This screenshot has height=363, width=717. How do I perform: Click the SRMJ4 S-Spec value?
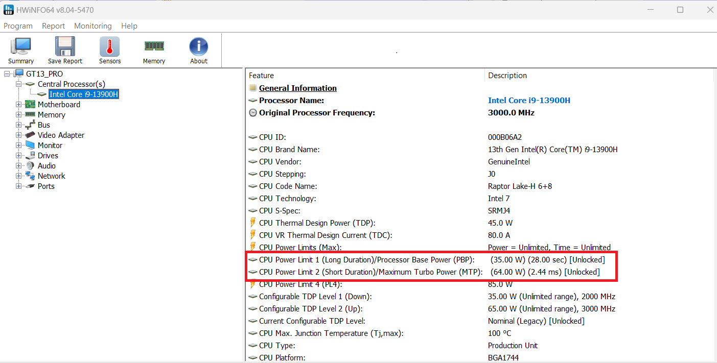coord(499,210)
